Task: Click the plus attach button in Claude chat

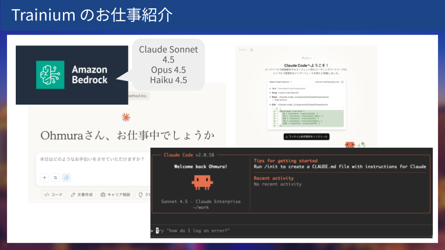Action: (x=44, y=177)
